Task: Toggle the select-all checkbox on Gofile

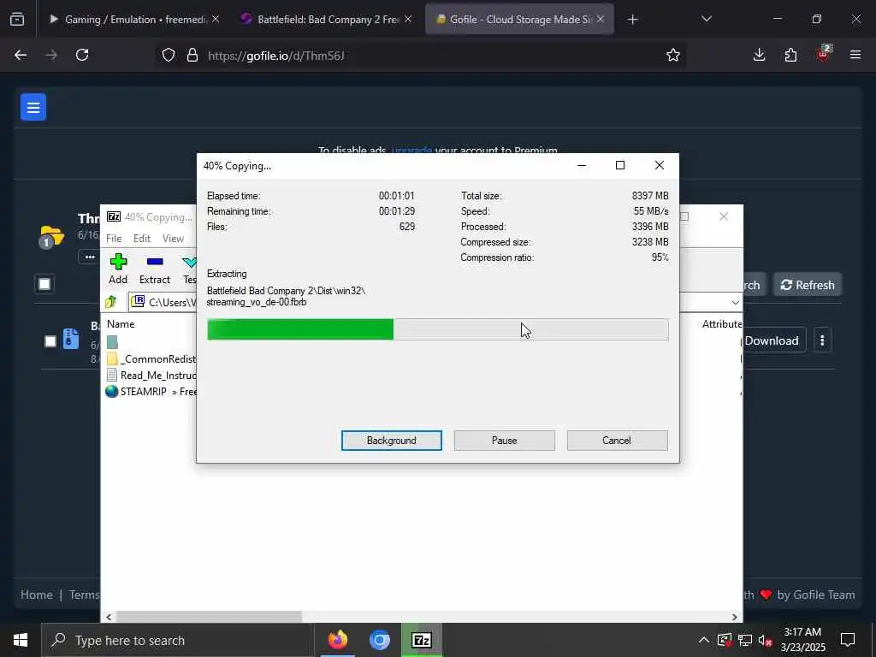Action: point(44,284)
